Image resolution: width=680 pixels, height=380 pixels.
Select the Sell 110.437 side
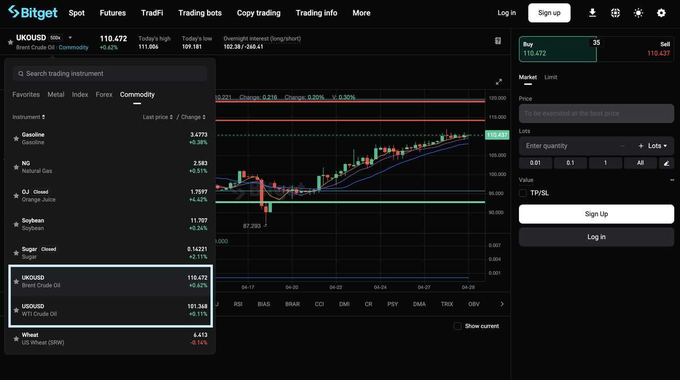coord(636,49)
